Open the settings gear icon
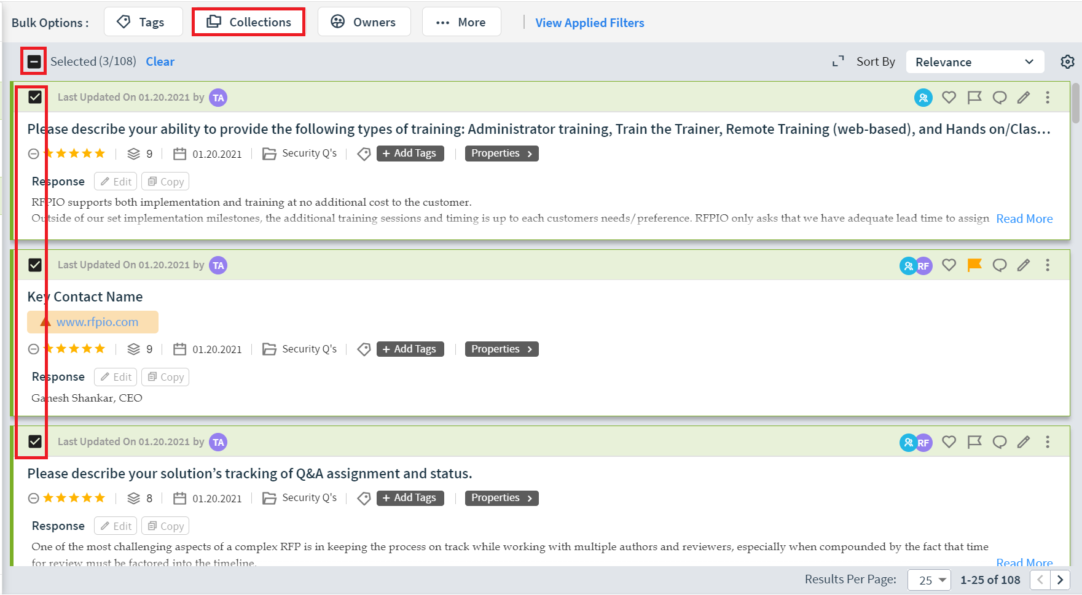Viewport: 1082px width, 595px height. (x=1067, y=61)
